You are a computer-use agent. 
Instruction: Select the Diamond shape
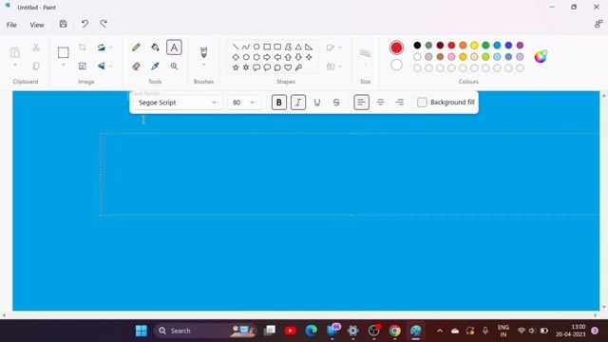[236, 57]
